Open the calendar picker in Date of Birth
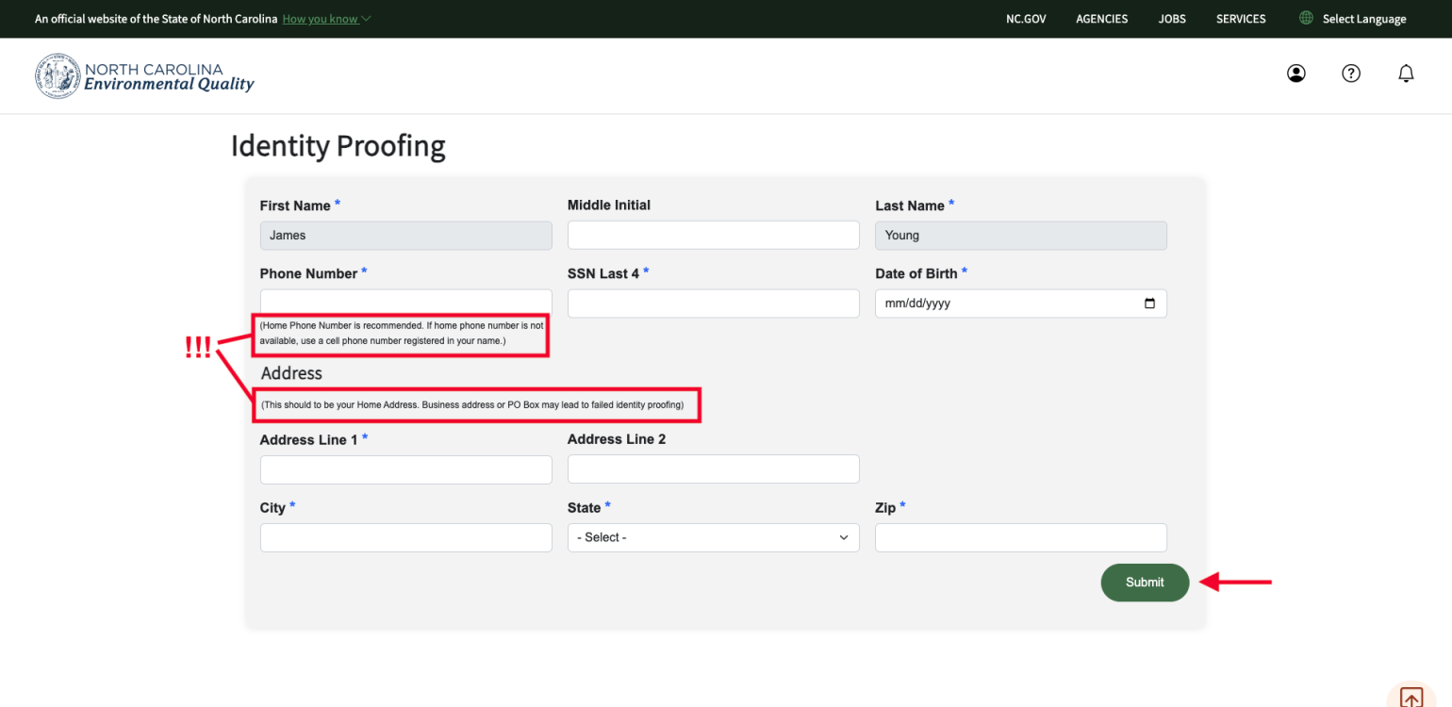Viewport: 1452px width, 707px height. (1149, 303)
